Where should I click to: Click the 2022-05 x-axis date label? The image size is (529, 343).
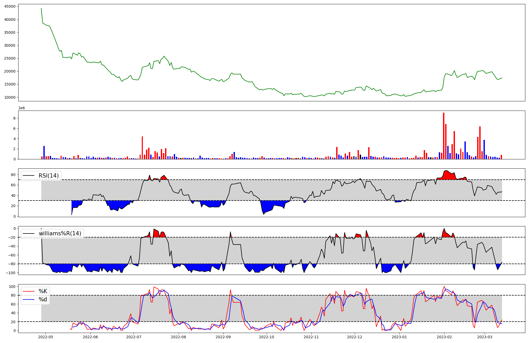[x=46, y=337]
